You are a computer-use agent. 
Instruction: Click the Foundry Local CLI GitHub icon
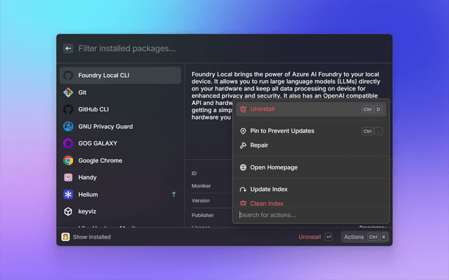tap(68, 76)
